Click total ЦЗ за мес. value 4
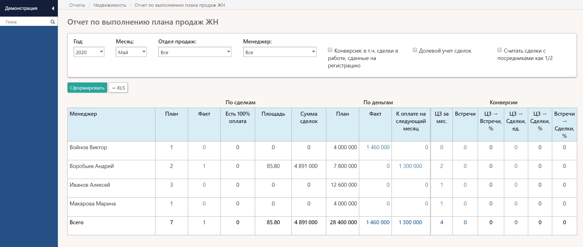Viewport: 583px width, 247px height. (x=441, y=222)
